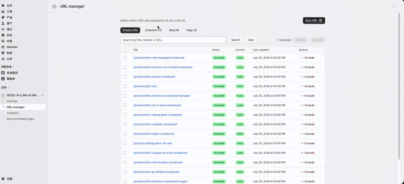The height and width of the screenshot is (184, 404).
Task: Click the Status column header
Action: point(216,50)
